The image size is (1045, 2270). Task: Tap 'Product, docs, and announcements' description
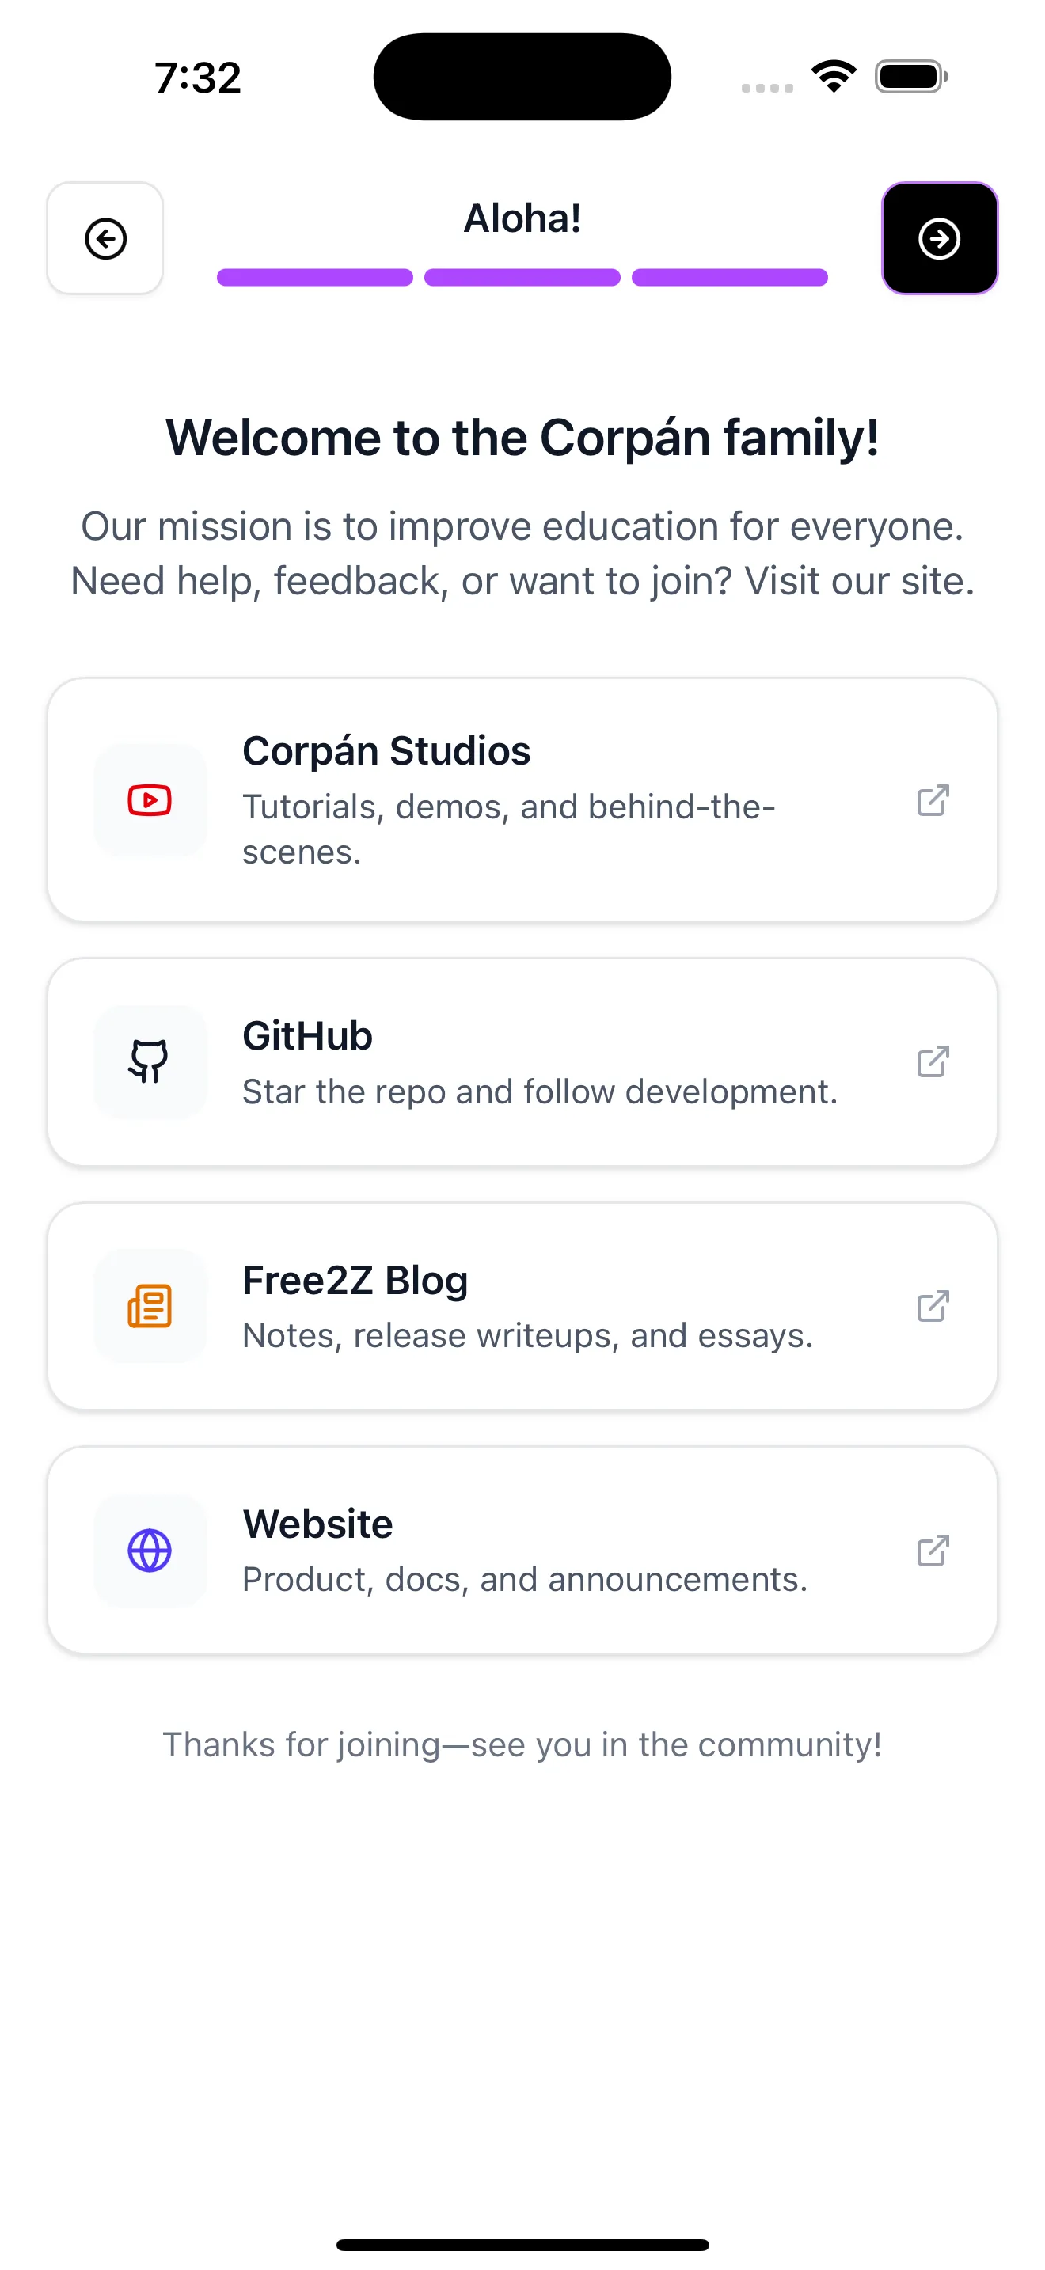tap(525, 1580)
